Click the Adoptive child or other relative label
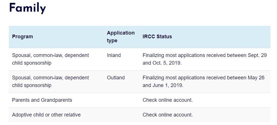This screenshot has width=277, height=125. coord(46,115)
